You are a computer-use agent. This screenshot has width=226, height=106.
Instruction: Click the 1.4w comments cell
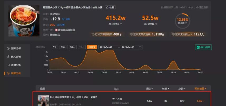149,101
